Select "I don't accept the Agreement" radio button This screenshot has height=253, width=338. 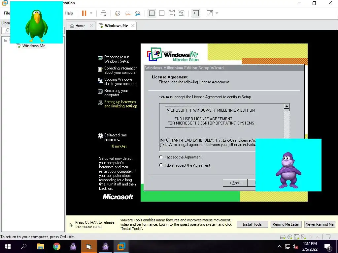161,165
